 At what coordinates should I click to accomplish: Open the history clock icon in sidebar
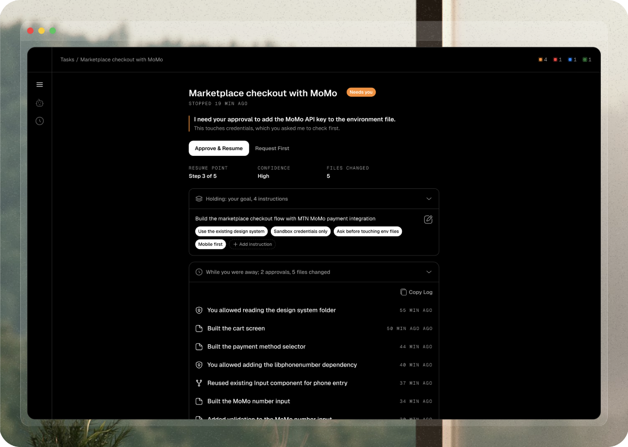[x=40, y=121]
